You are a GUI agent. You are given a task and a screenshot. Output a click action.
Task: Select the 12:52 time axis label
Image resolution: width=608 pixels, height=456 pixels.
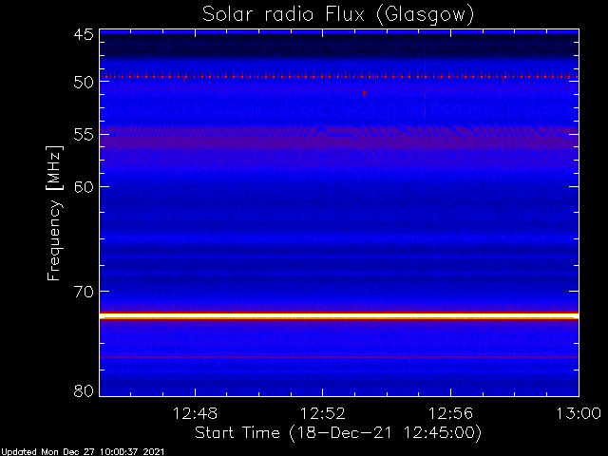tap(323, 413)
